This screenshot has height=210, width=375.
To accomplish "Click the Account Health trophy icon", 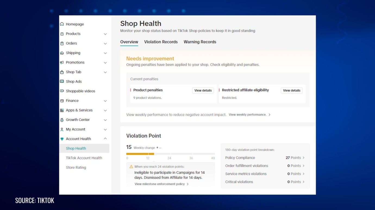I will coord(62,139).
